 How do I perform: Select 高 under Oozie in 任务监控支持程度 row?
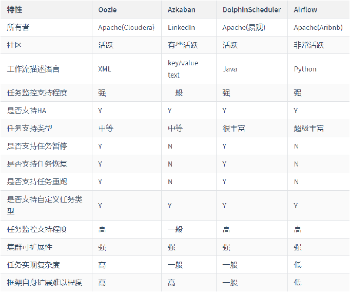[x=102, y=229]
